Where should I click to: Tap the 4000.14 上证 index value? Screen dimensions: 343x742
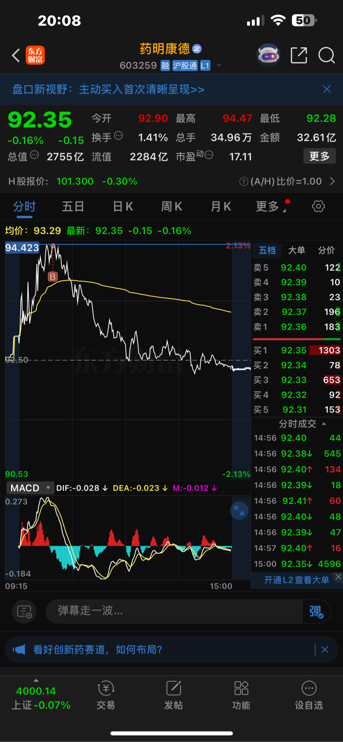click(36, 691)
